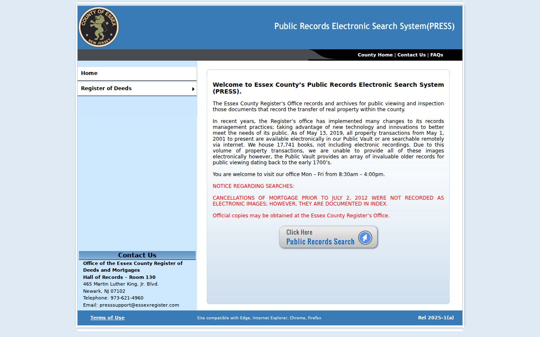The height and width of the screenshot is (337, 540).
Task: Click the Public Records Electronic Search System(PRESS) title
Action: pyautogui.click(x=364, y=26)
